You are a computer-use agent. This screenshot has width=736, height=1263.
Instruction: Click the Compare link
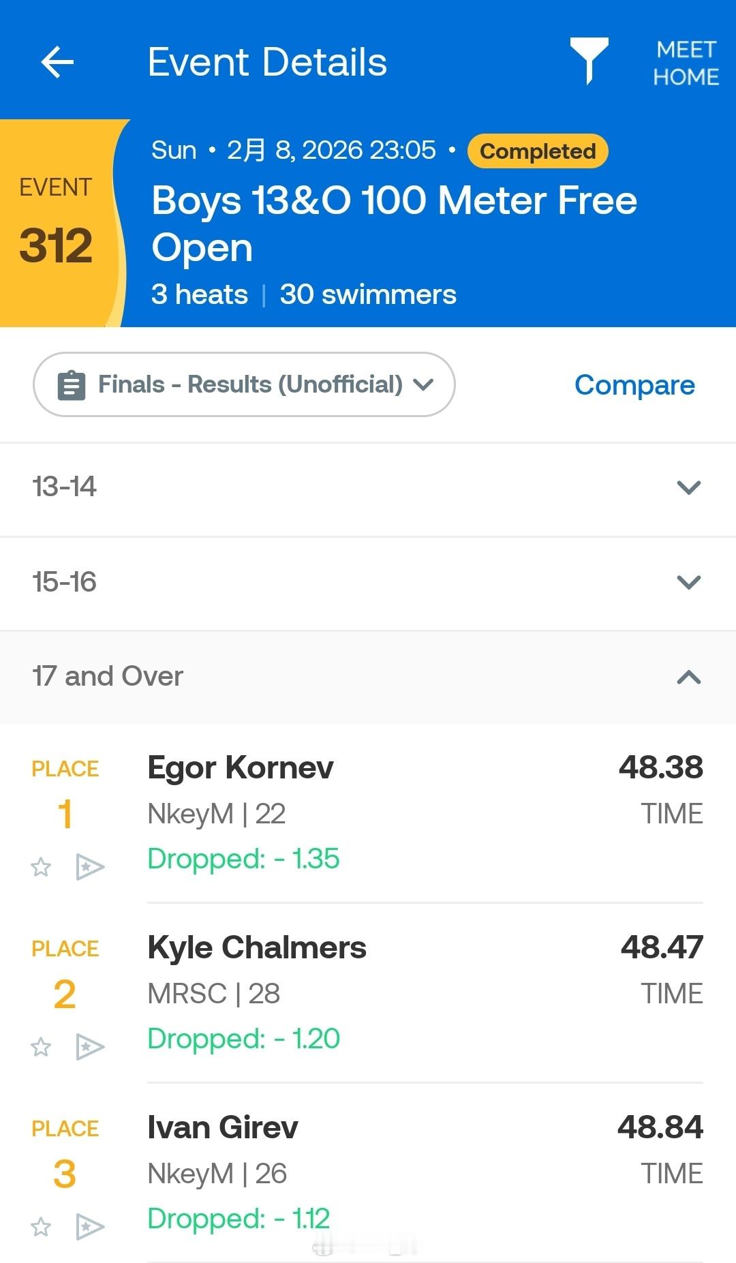tap(634, 385)
